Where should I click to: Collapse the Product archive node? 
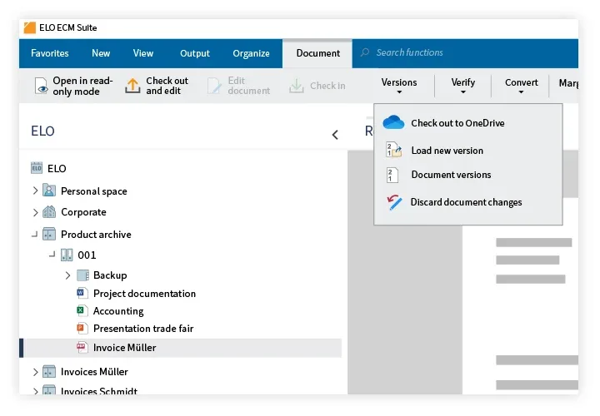point(34,234)
